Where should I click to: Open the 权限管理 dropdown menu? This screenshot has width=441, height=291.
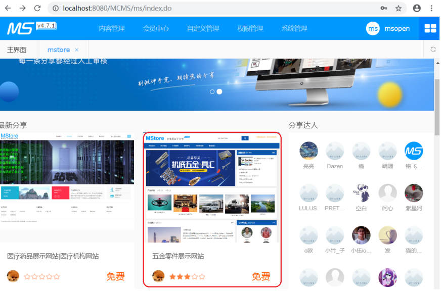coord(251,29)
